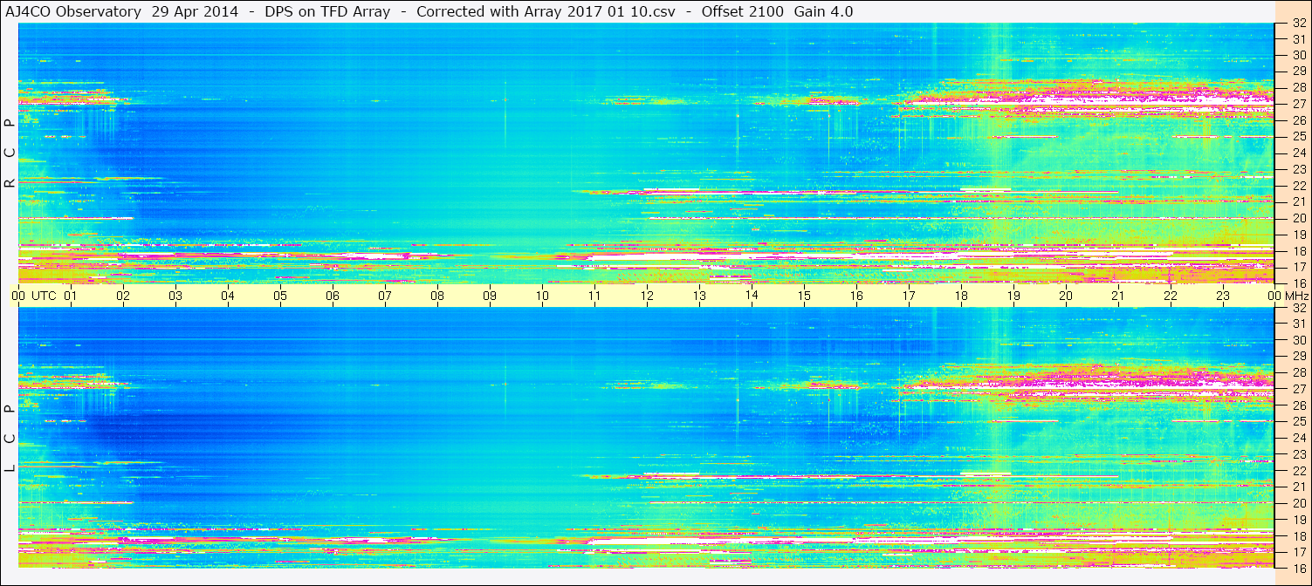Click the 16 MHz label in LCP panel
The width and height of the screenshot is (1312, 586).
pos(1299,568)
